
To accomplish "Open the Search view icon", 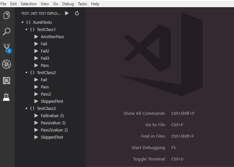I will coord(7,32).
